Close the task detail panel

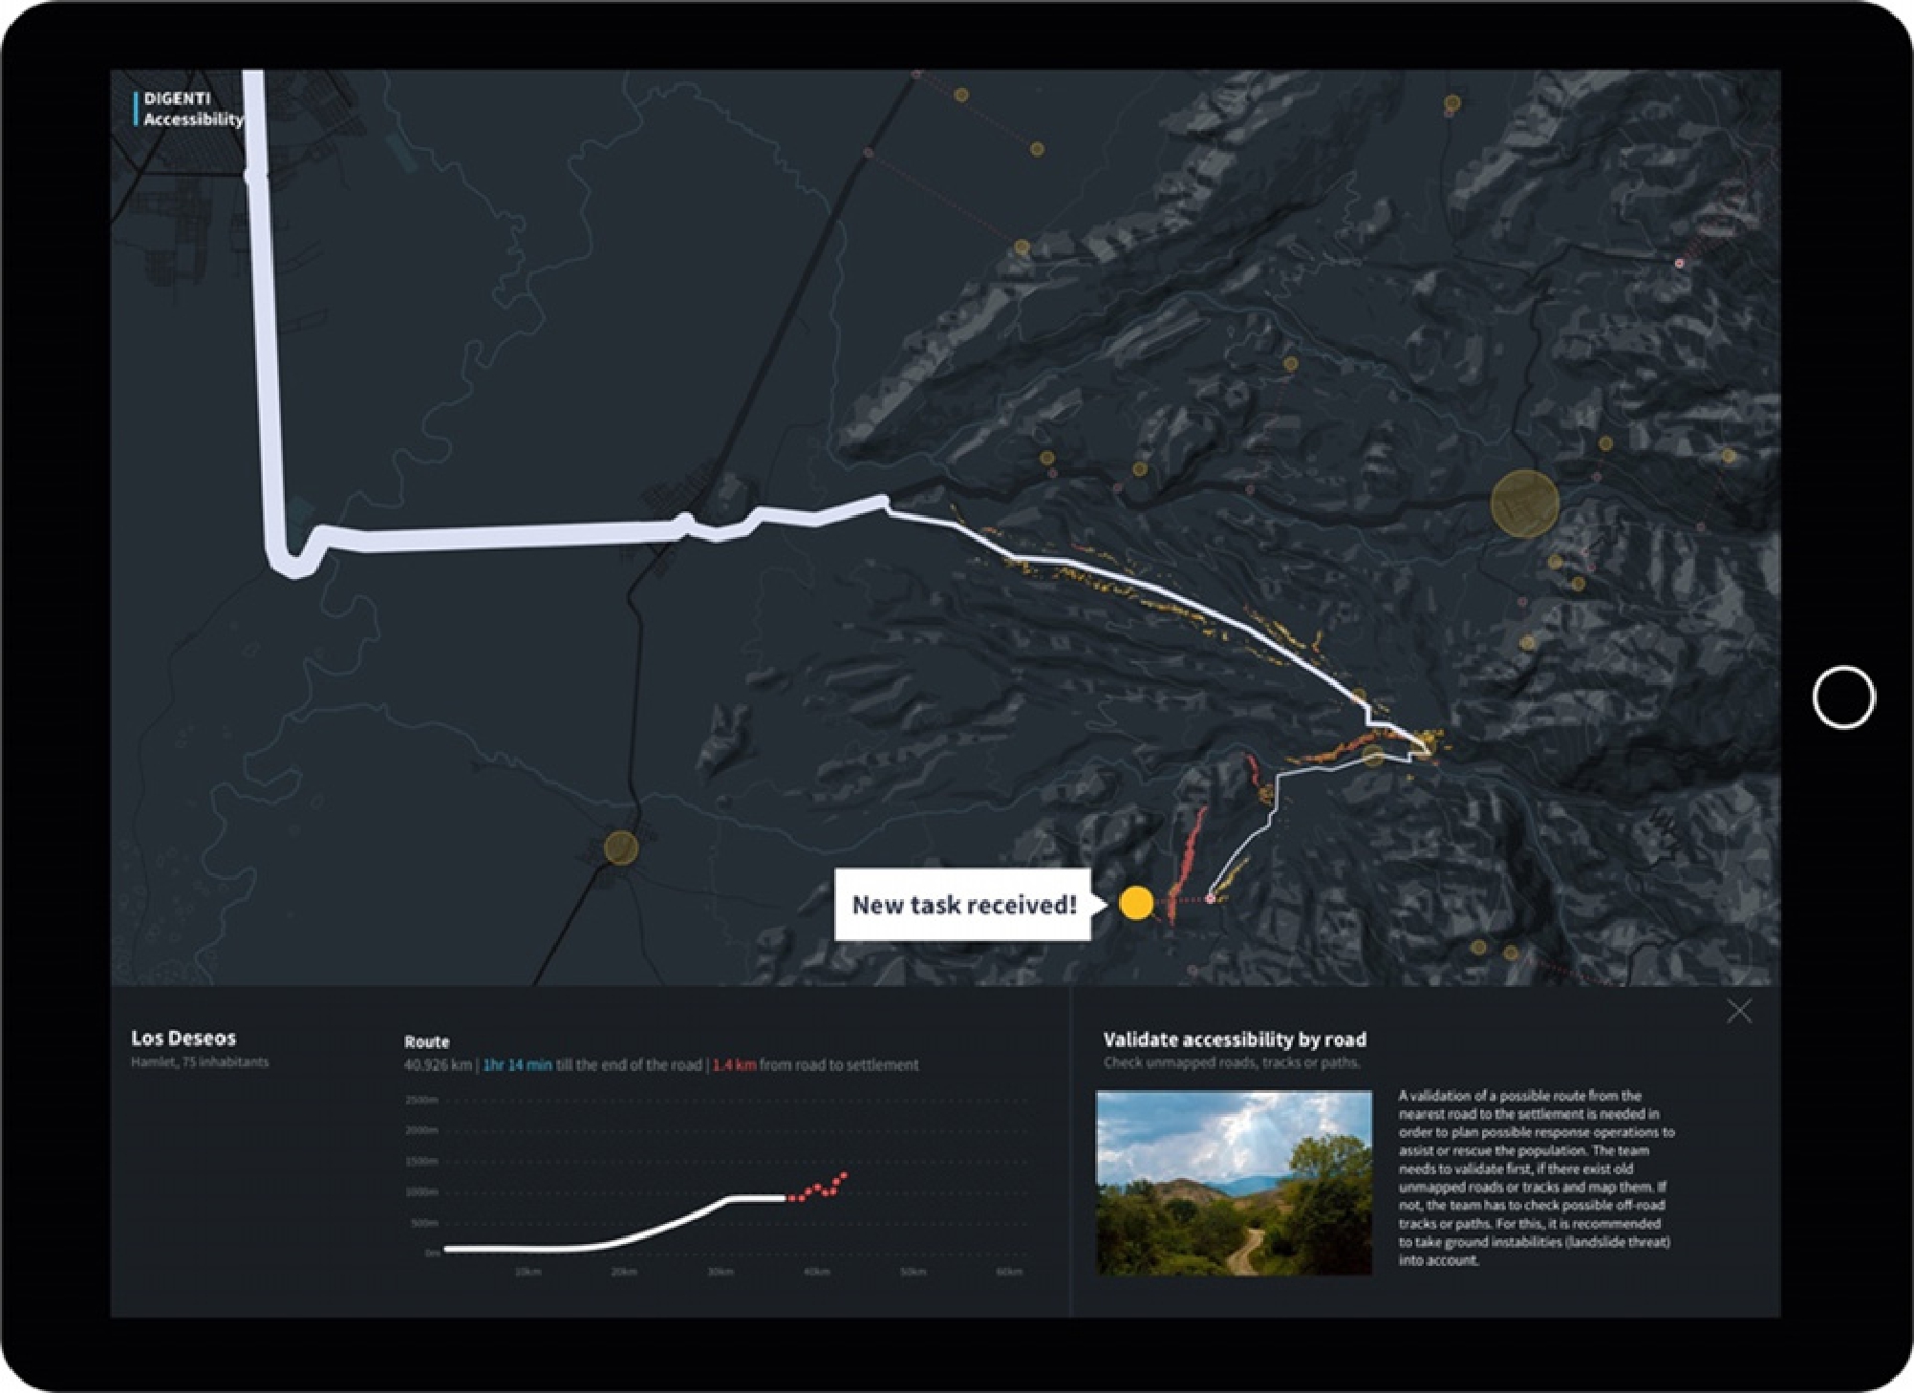(x=1738, y=1011)
